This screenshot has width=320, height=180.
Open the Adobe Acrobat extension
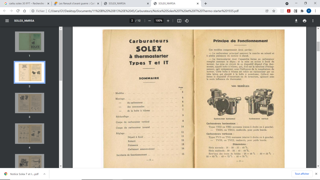click(x=289, y=11)
